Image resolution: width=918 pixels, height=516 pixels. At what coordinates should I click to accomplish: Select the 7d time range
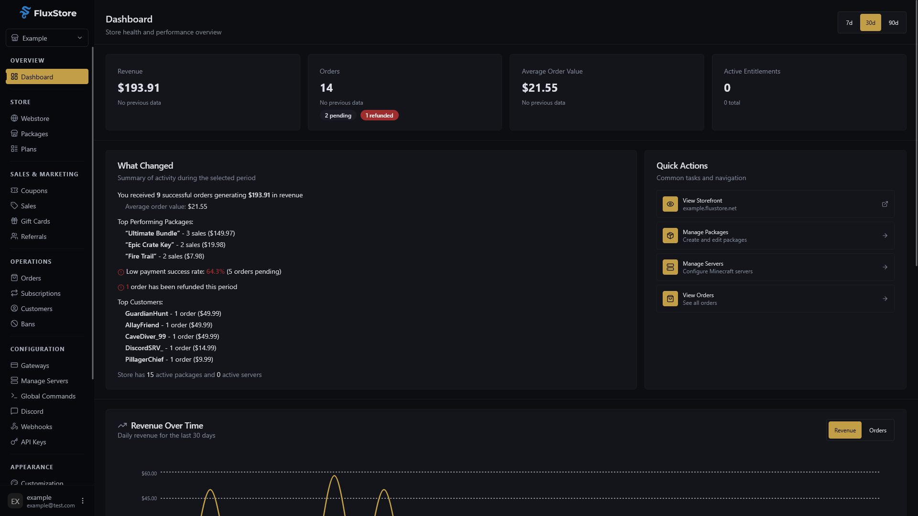click(849, 22)
